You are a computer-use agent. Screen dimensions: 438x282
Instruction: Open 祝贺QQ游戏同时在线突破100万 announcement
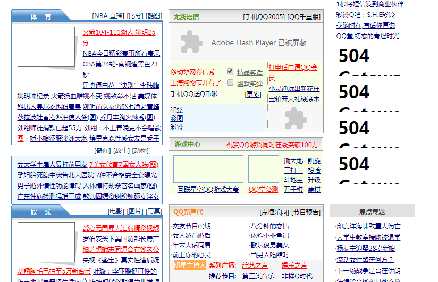pos(273,145)
